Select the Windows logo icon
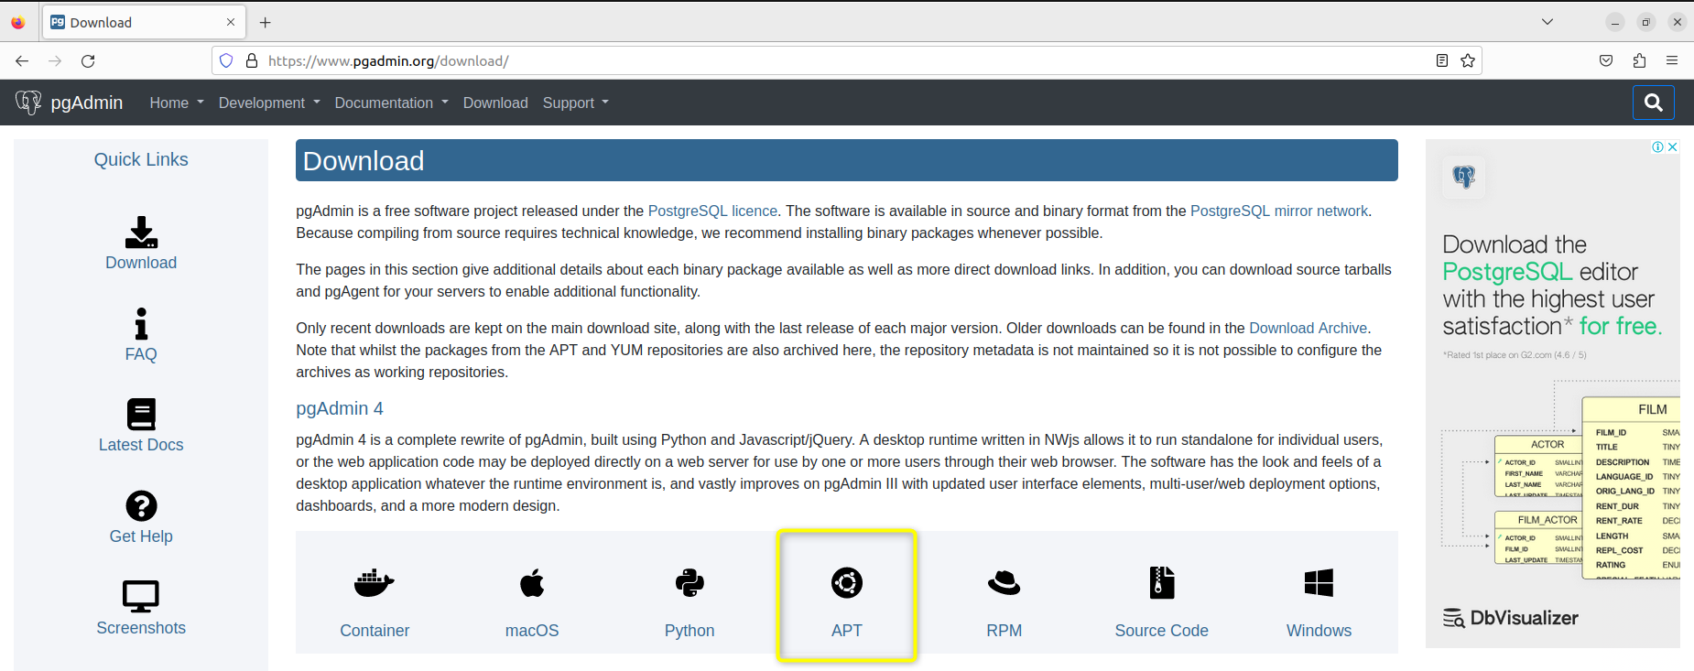This screenshot has height=671, width=1694. point(1319,583)
